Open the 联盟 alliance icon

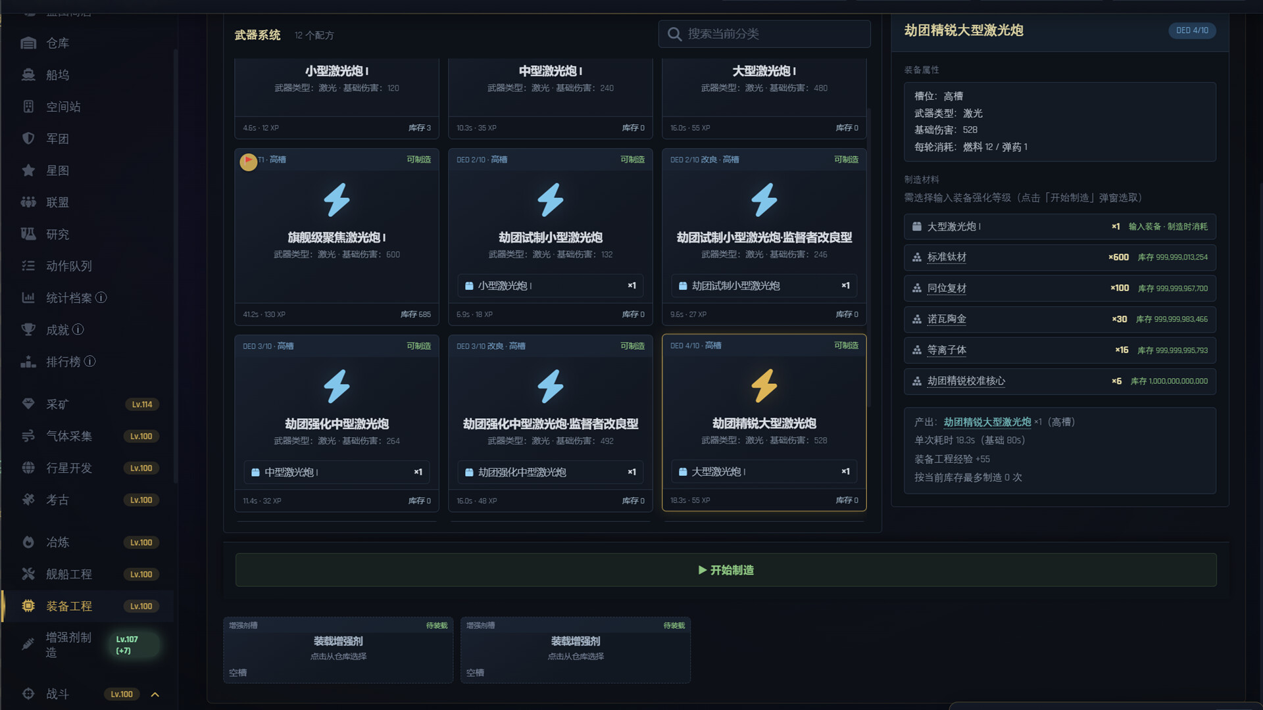[28, 202]
